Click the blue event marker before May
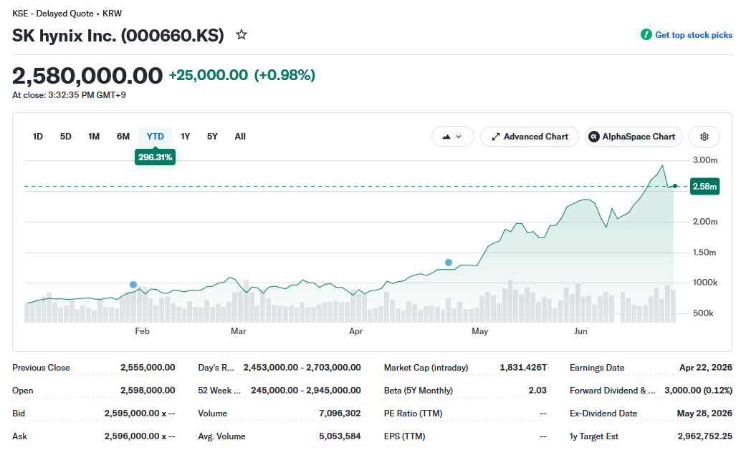741x450 pixels. tap(449, 263)
